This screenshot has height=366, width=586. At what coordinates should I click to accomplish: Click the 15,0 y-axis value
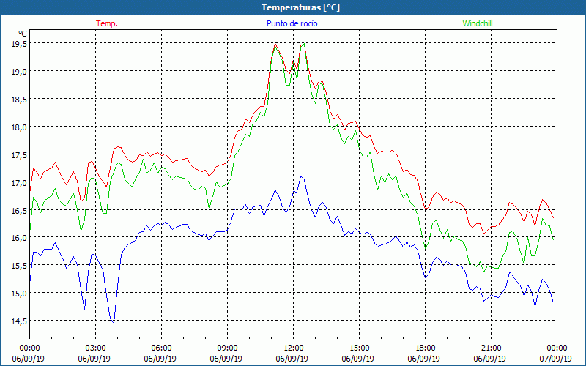pyautogui.click(x=19, y=294)
